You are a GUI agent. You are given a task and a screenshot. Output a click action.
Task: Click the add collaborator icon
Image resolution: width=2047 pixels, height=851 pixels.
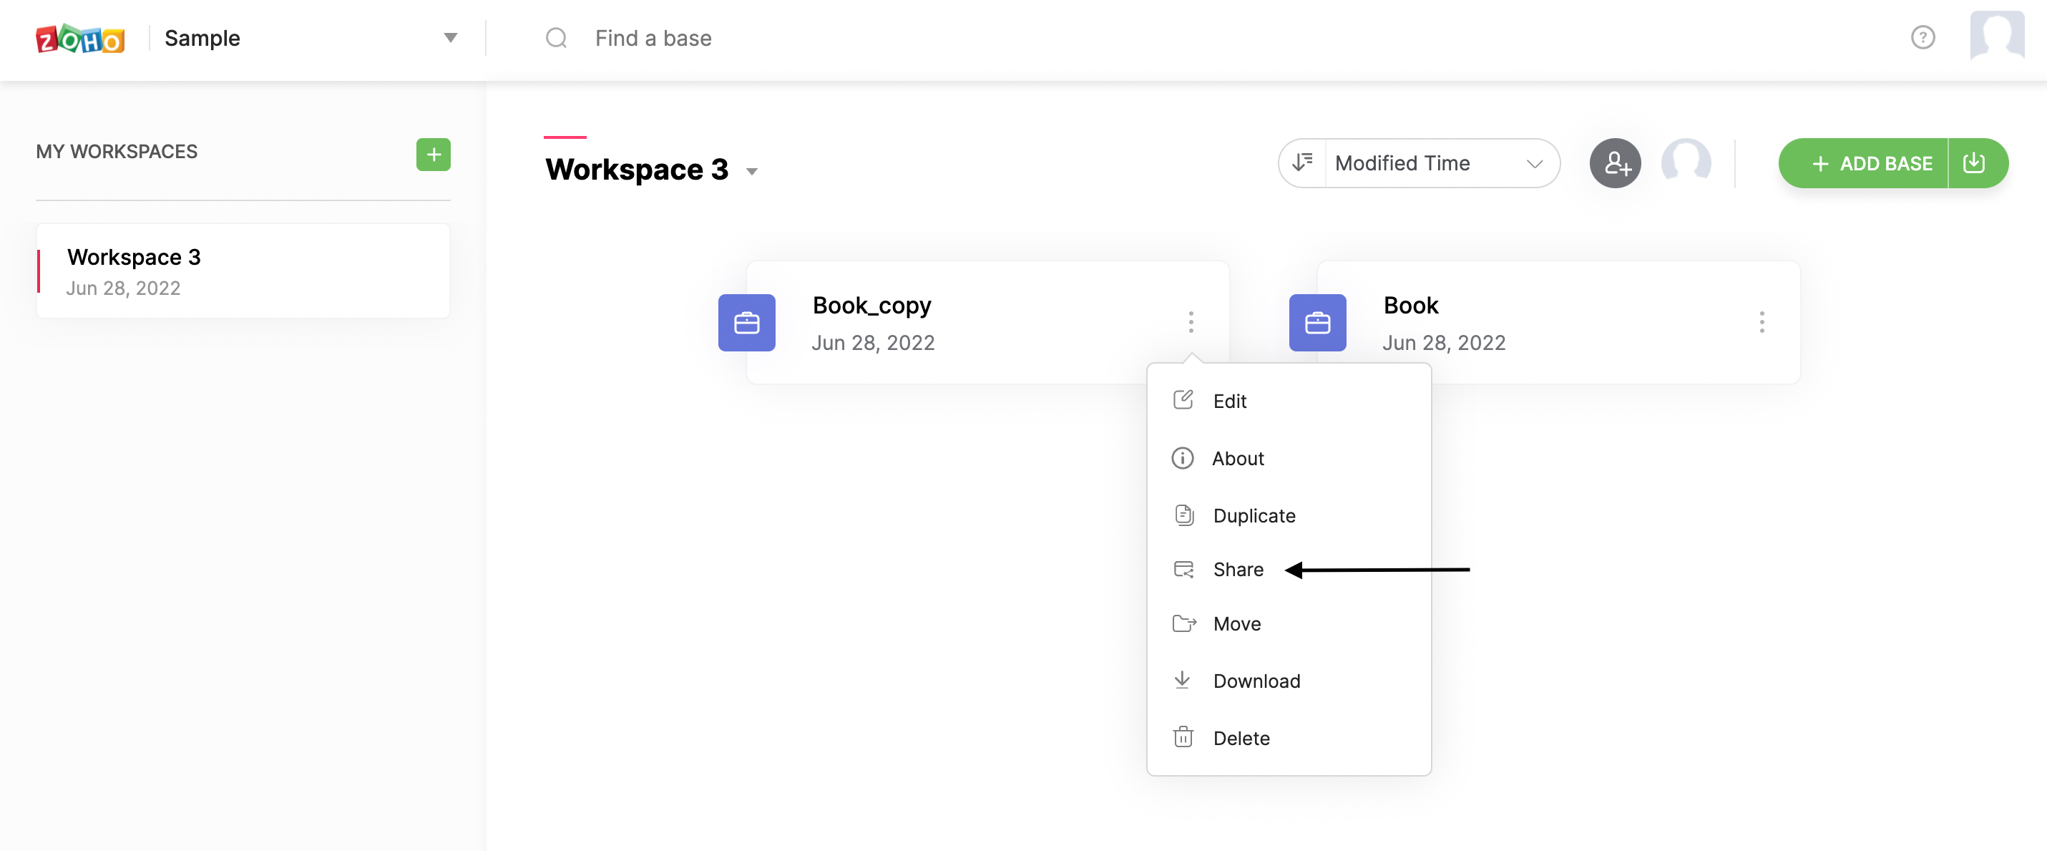[1615, 164]
